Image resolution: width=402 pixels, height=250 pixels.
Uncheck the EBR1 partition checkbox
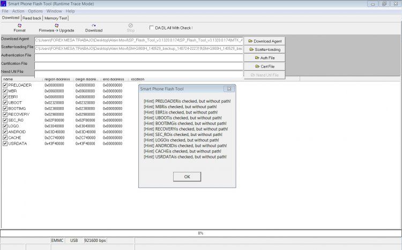coord(5,97)
